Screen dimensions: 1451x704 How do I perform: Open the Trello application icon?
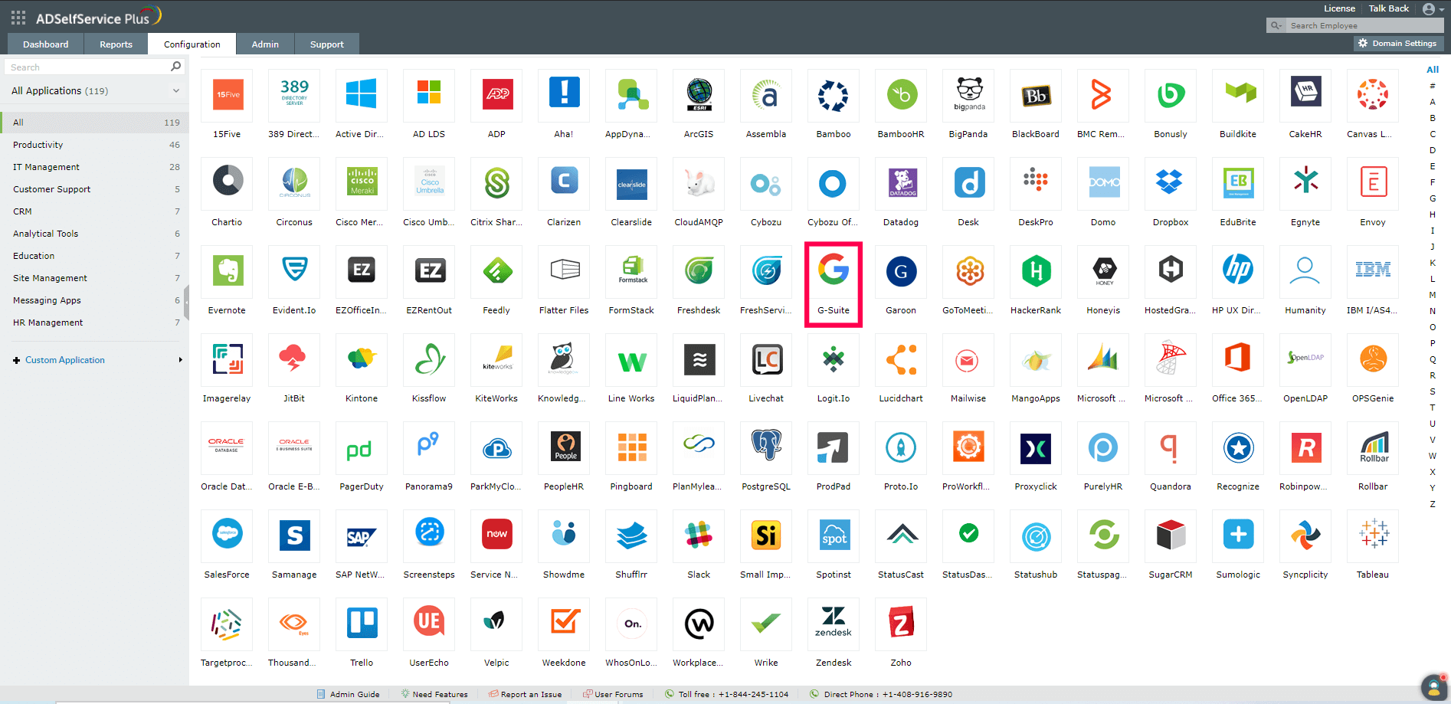(362, 624)
